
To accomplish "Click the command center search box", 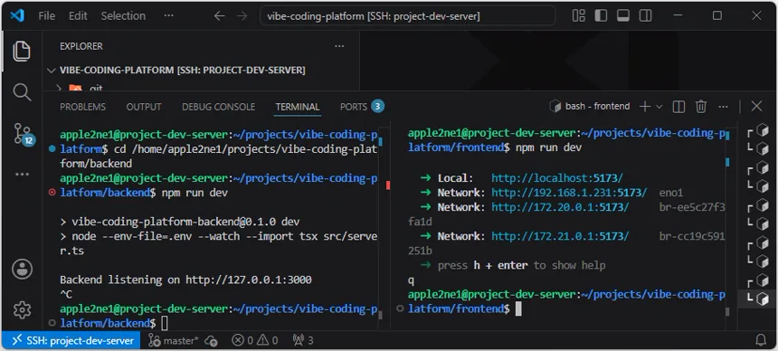I will click(x=407, y=16).
